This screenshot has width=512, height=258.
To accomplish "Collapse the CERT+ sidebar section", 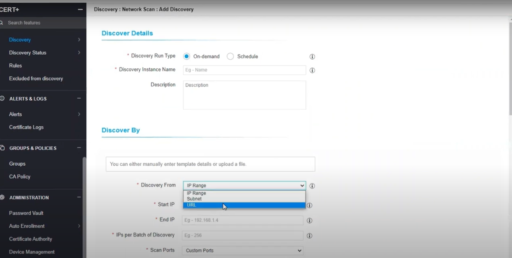I will 80,10.
